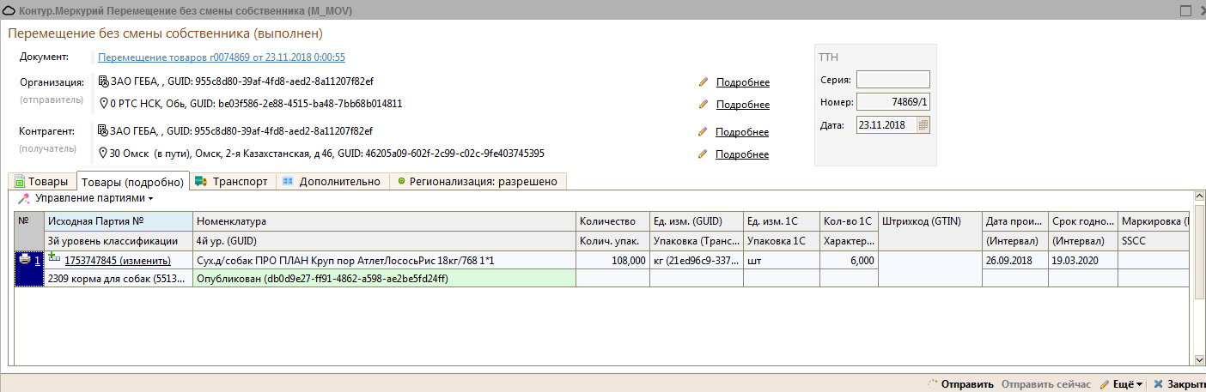Switch to the Транспорт tab
Image resolution: width=1206 pixels, height=392 pixels.
(232, 181)
